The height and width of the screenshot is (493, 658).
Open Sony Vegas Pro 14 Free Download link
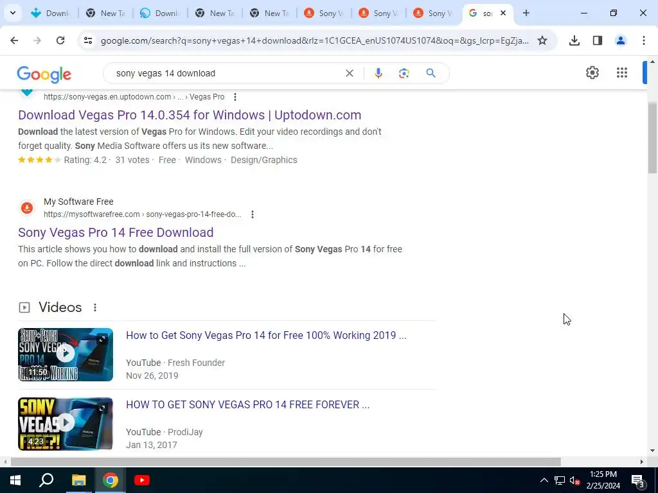pyautogui.click(x=116, y=232)
